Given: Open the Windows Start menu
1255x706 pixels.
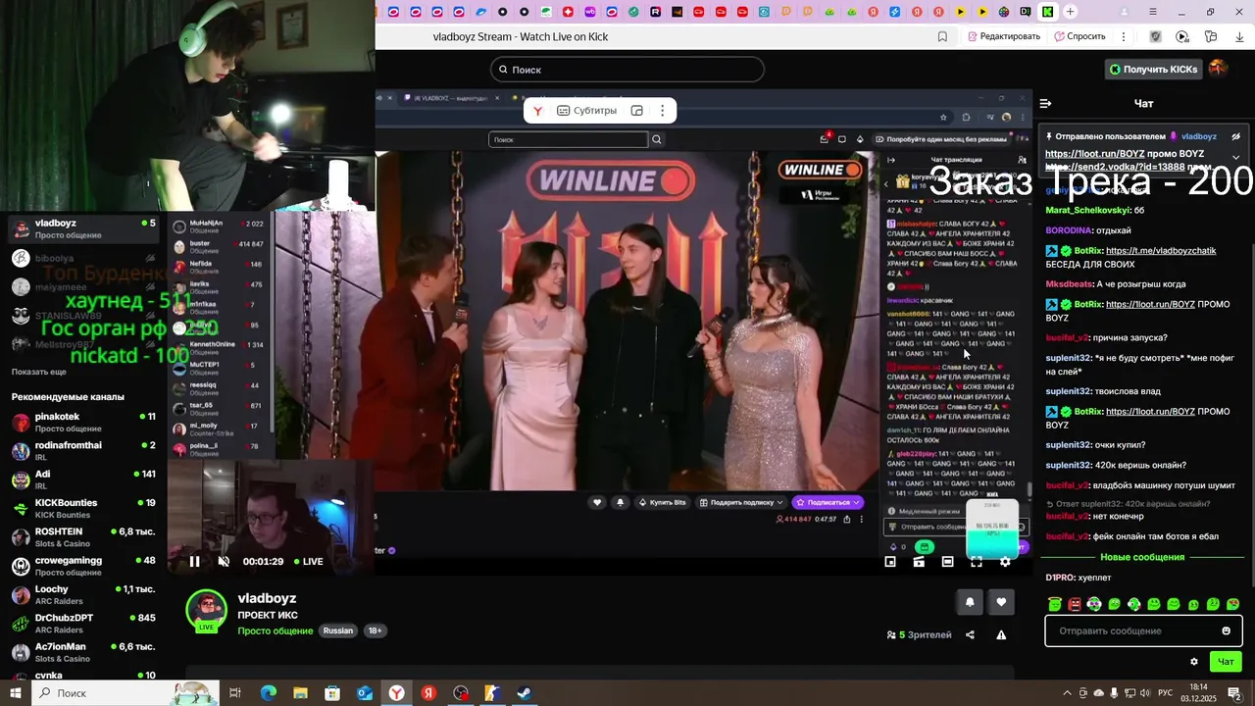Looking at the screenshot, I should coord(16,693).
